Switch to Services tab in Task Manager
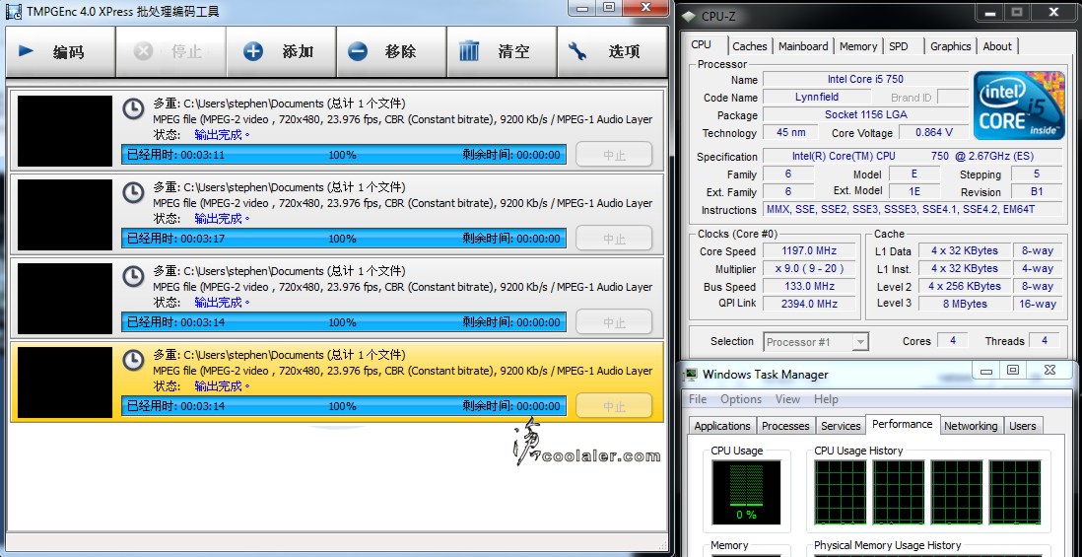Screen dimensions: 1082x557 (x=841, y=426)
